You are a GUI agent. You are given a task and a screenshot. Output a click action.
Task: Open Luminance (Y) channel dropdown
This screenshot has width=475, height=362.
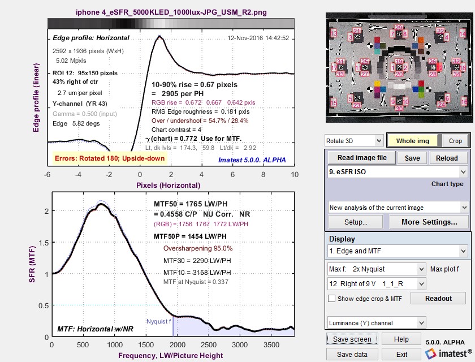click(377, 323)
